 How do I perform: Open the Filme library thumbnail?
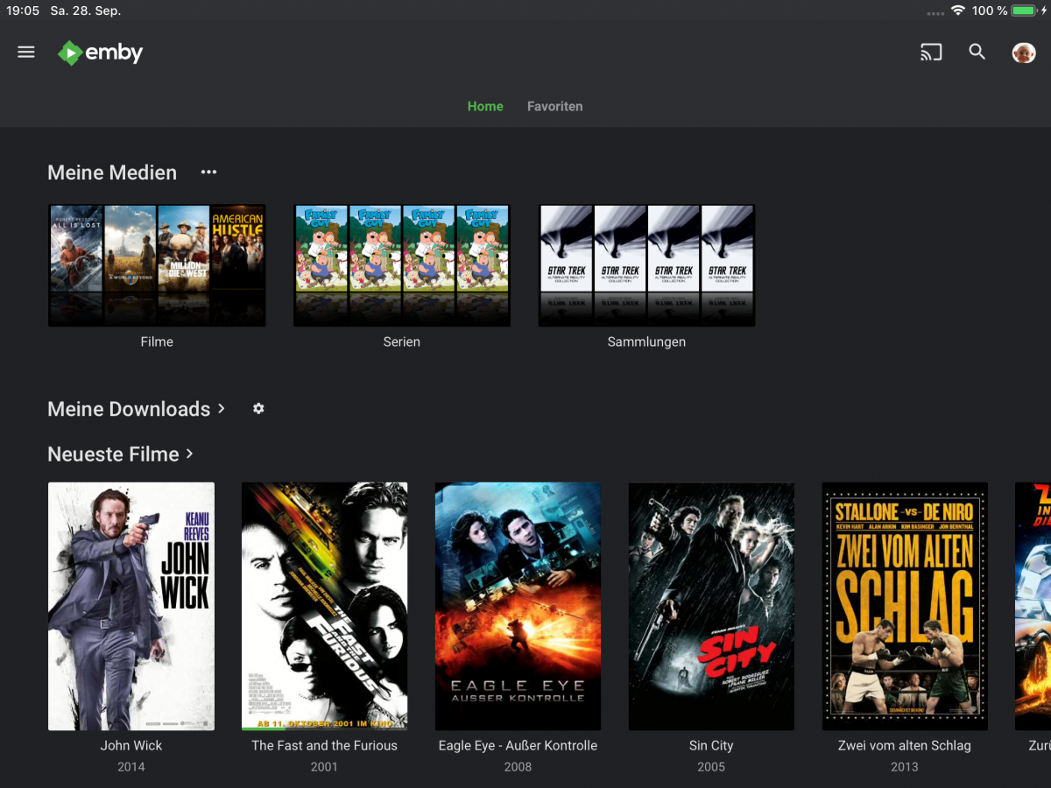(157, 265)
